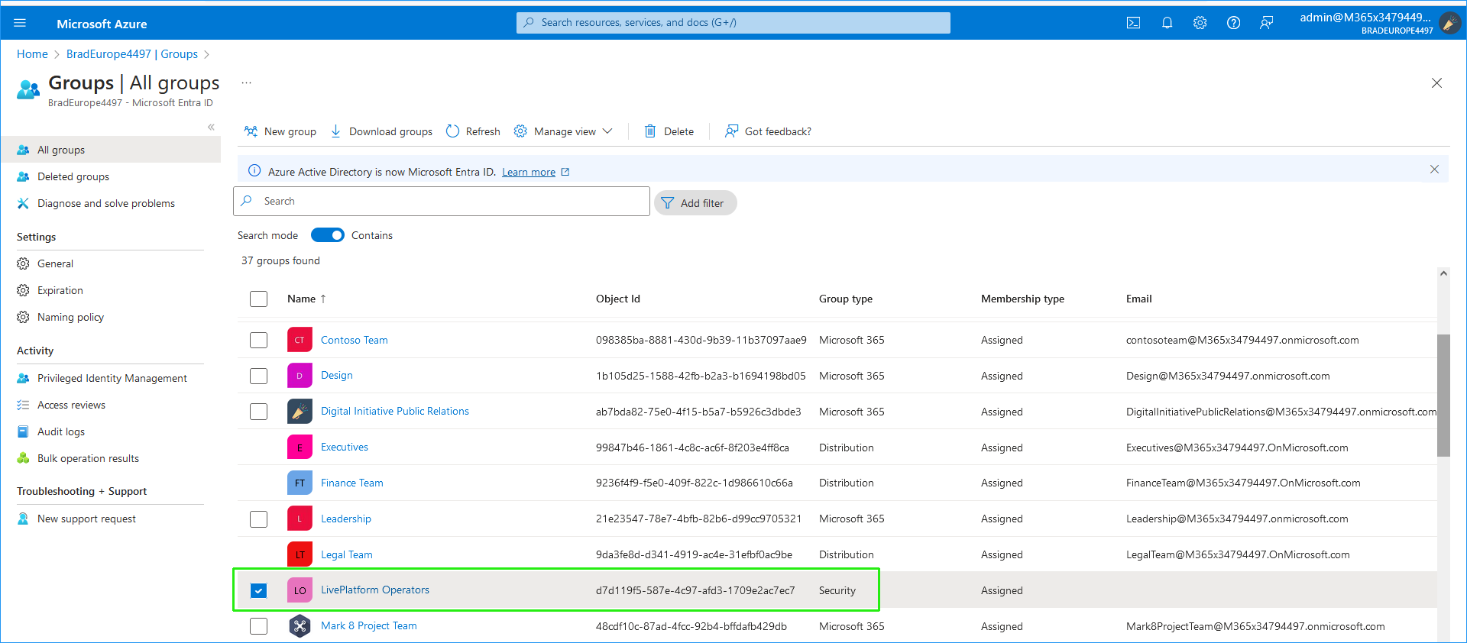Dismiss the Microsoft Entra ID info banner
The width and height of the screenshot is (1467, 643).
pos(1434,170)
